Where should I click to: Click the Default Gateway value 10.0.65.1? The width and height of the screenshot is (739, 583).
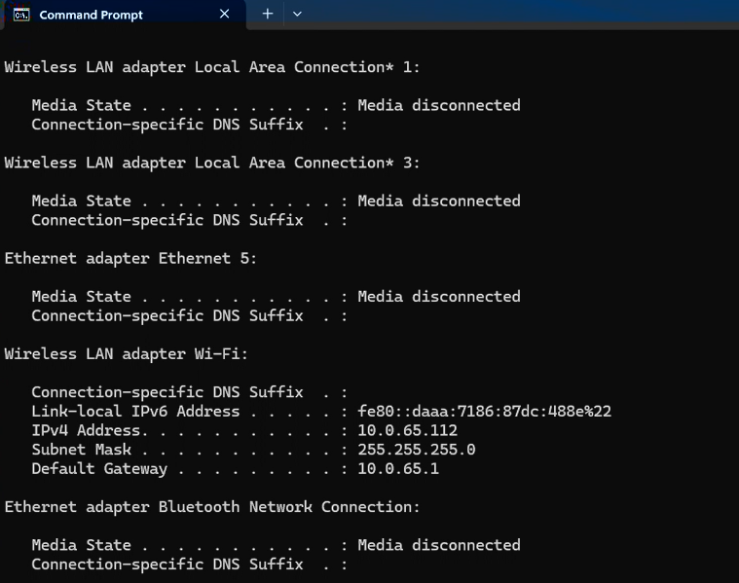[398, 468]
